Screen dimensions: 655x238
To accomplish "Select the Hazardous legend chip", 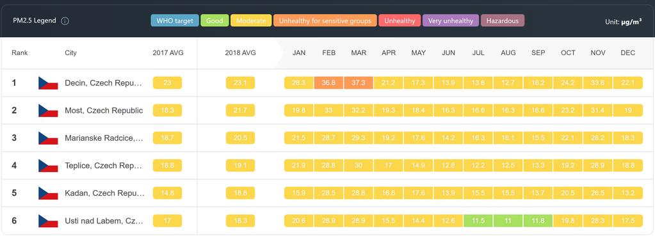I will 503,20.
